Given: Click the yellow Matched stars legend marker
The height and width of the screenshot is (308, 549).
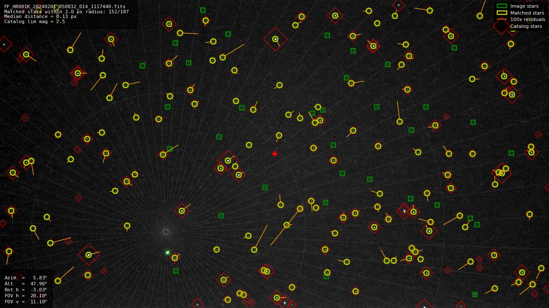Looking at the screenshot, I should [502, 13].
